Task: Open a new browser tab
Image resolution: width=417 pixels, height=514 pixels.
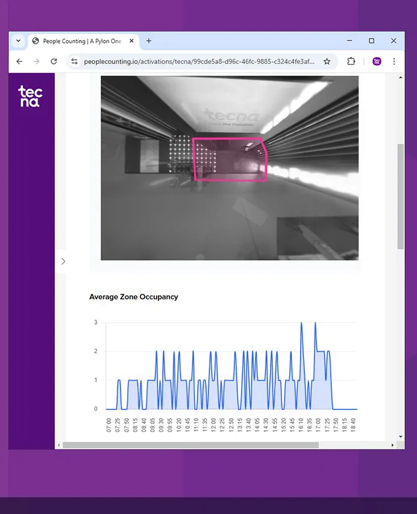Action: pos(149,41)
